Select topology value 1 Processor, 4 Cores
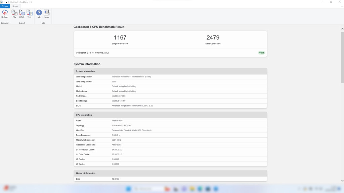This screenshot has width=344, height=193. pyautogui.click(x=121, y=125)
